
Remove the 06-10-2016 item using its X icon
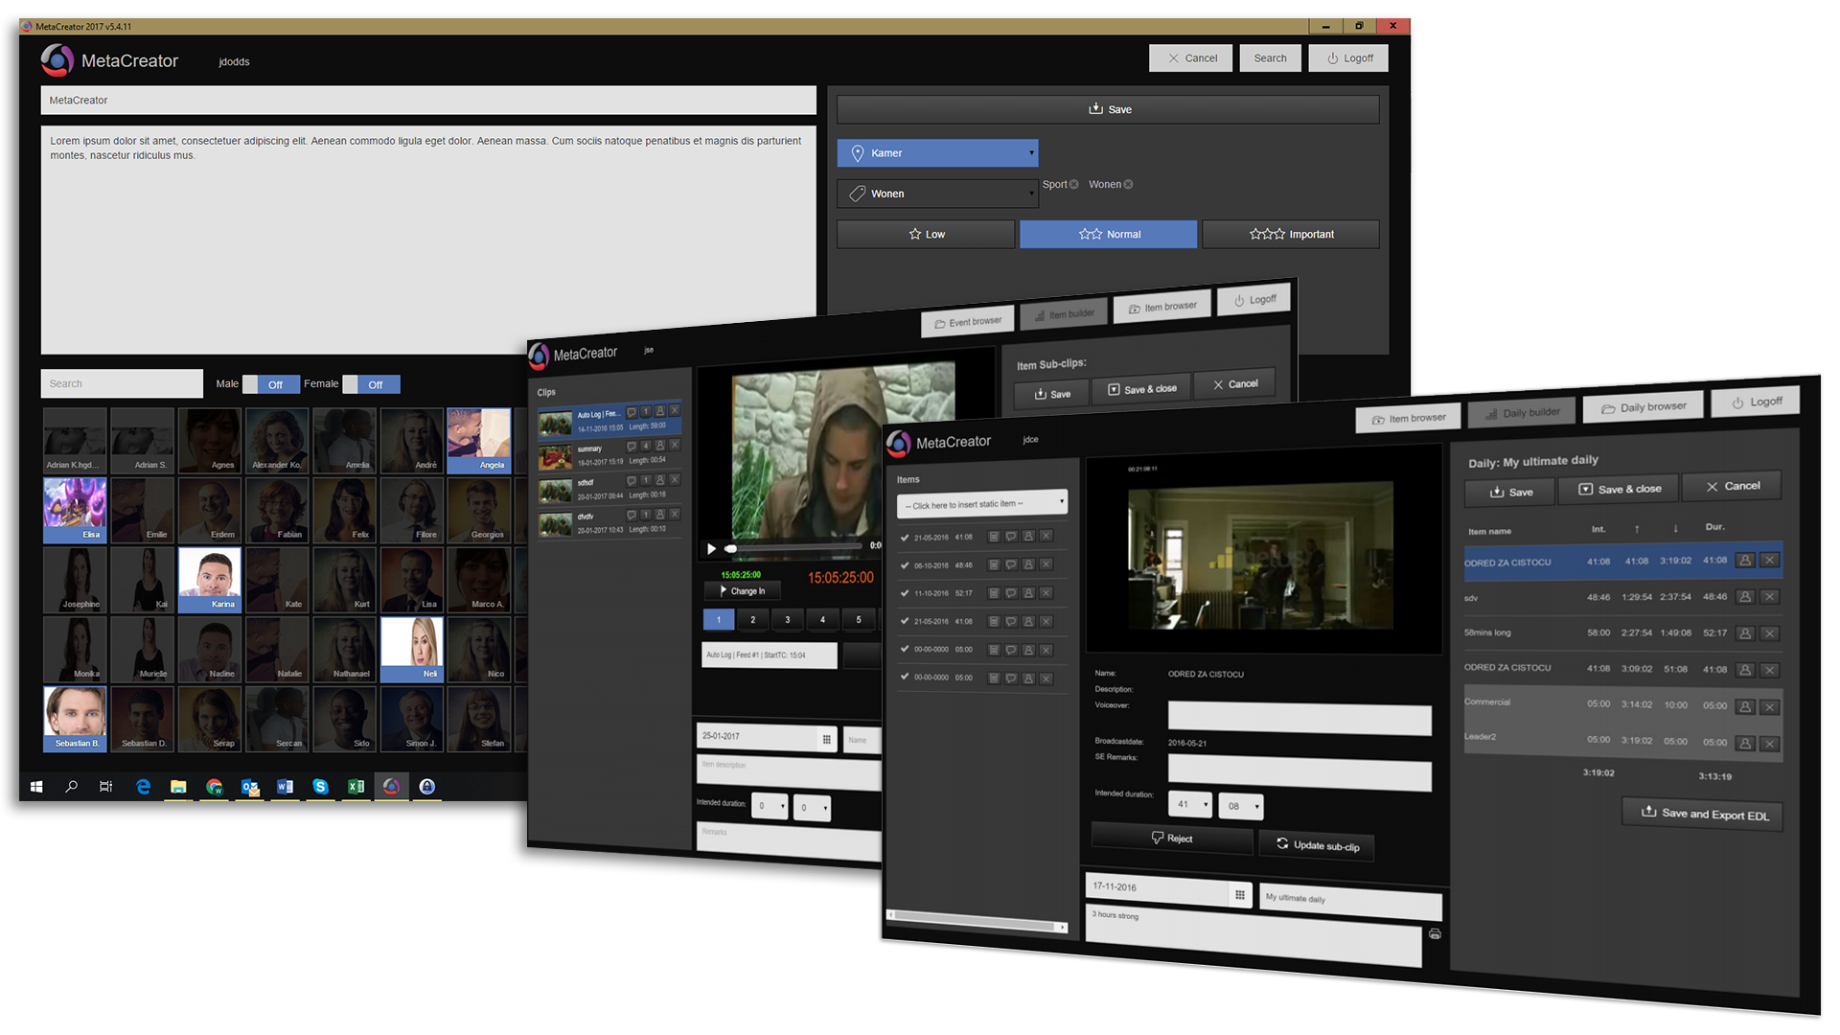pyautogui.click(x=1046, y=564)
